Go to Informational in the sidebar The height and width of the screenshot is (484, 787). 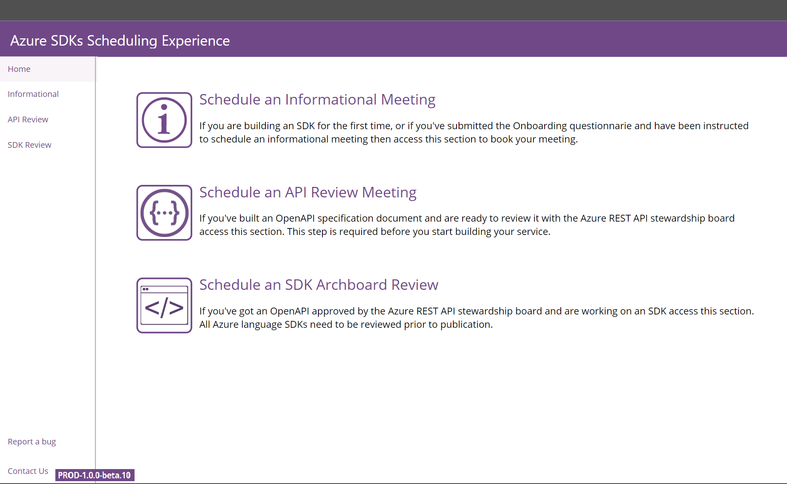pyautogui.click(x=33, y=94)
